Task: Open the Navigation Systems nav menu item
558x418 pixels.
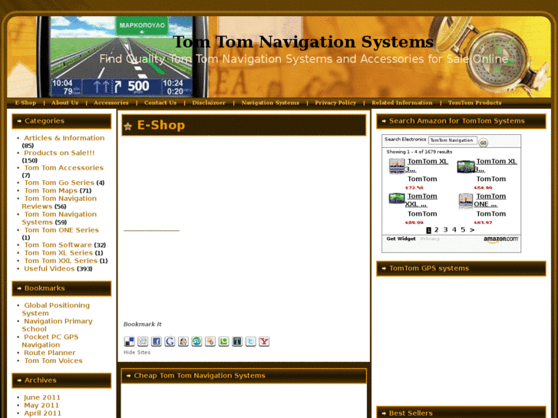Action: (270, 103)
